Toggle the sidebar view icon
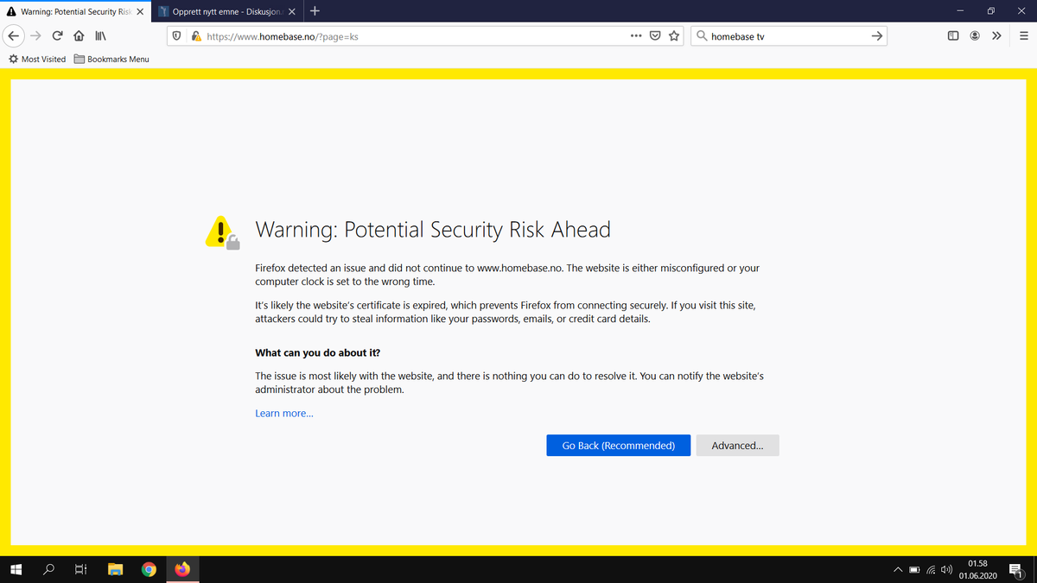Screen dimensions: 1037x583 [953, 36]
